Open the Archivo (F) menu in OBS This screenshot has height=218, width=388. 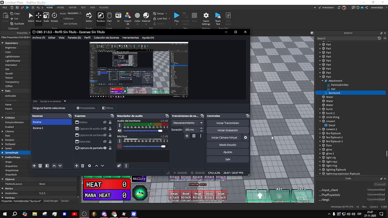(39, 38)
